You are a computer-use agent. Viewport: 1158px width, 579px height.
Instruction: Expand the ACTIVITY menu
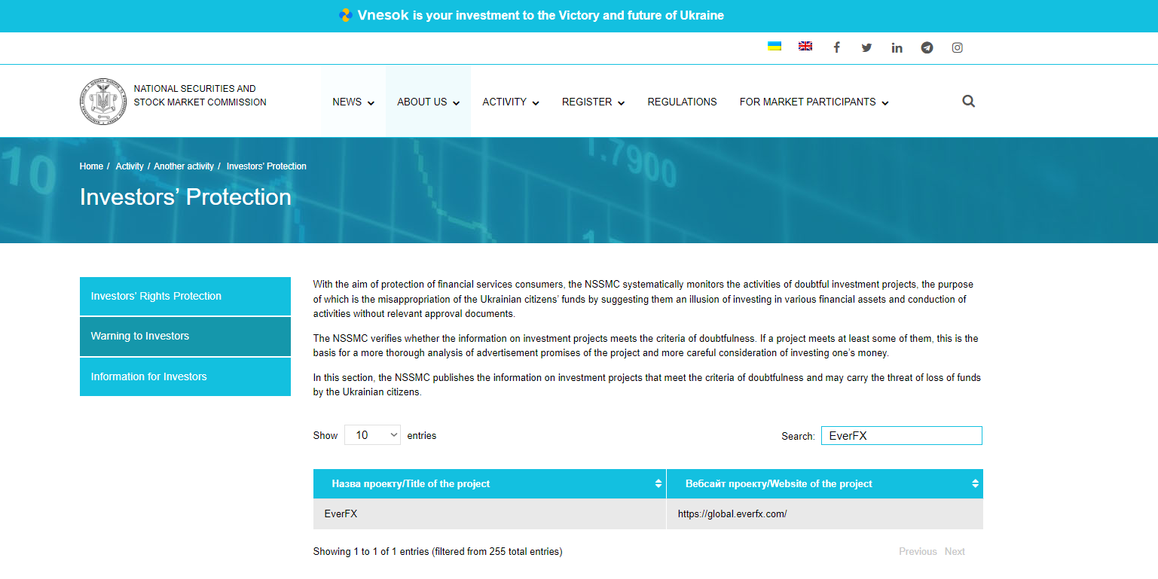click(511, 102)
